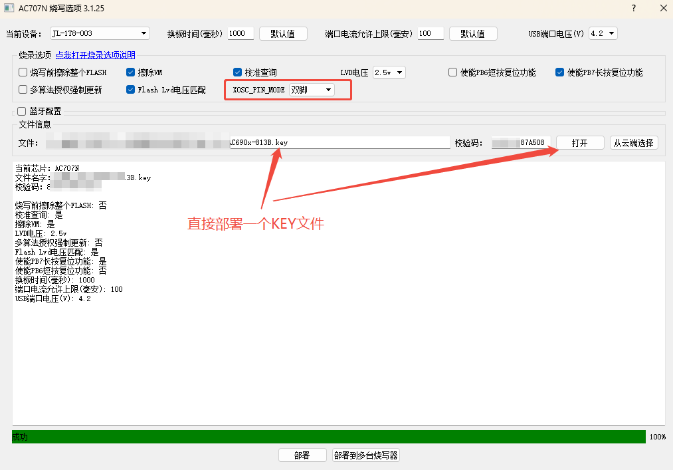Disable the 使能PB7长按复位功能 checkbox

[x=559, y=72]
